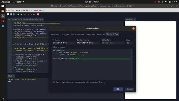Click the Step out toolbar icon
Image resolution: width=179 pixels, height=101 pixels.
click(31, 15)
